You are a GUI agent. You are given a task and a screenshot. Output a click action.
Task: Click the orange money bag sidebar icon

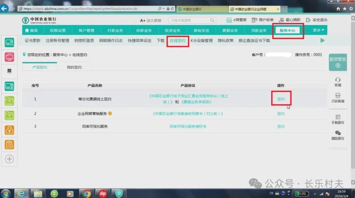point(9,130)
